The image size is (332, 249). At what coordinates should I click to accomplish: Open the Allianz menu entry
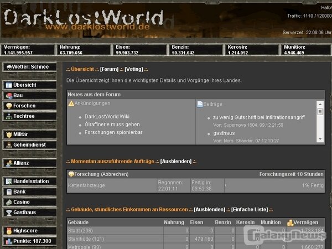pyautogui.click(x=29, y=163)
